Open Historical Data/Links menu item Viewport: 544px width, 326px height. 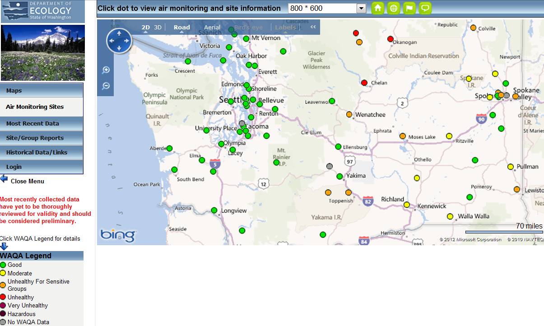[x=42, y=152]
